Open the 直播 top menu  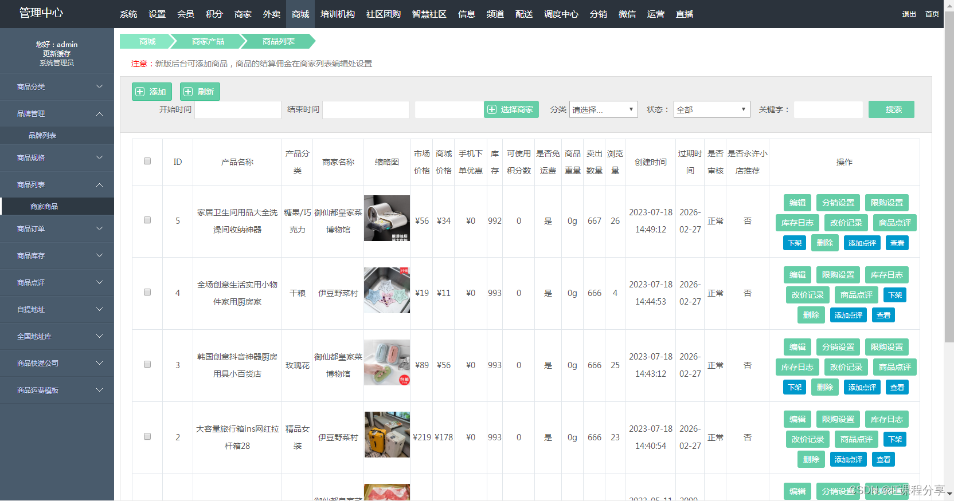click(685, 14)
